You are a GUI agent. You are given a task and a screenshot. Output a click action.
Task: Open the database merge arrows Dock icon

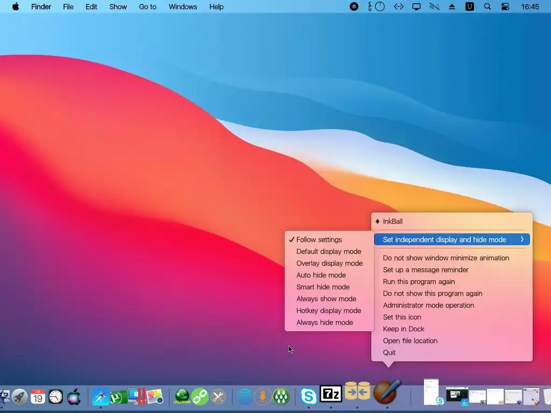(x=357, y=391)
